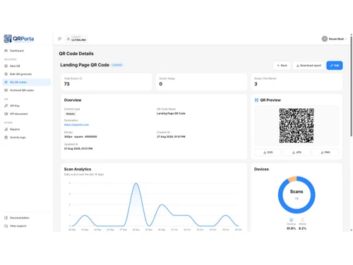Click the Bulk QR generate icon
353x265 pixels.
click(6, 74)
